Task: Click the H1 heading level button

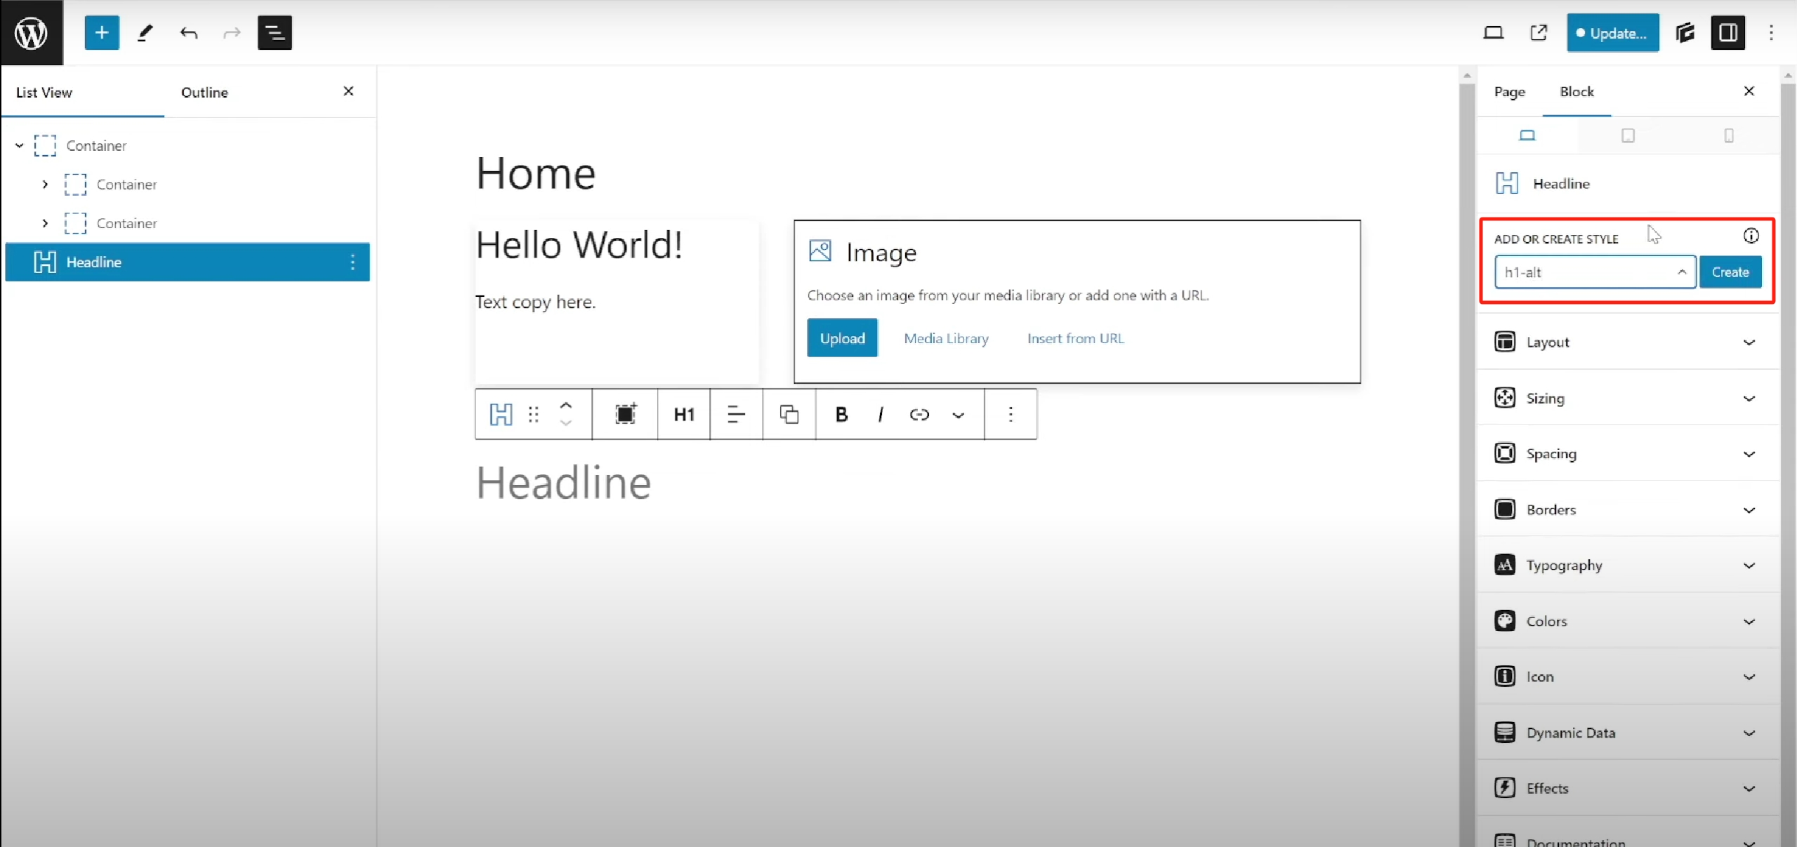Action: pos(683,415)
